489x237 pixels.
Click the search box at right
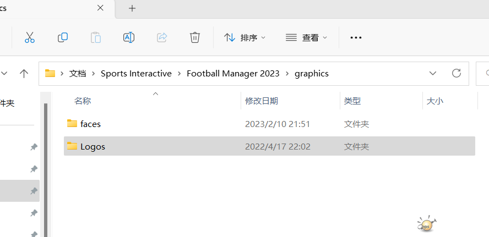coord(482,74)
